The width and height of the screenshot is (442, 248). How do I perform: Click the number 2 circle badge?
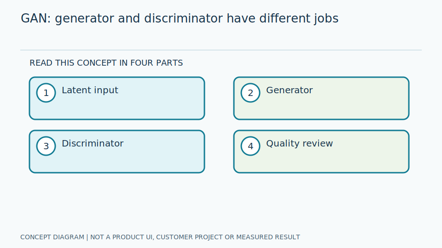(250, 93)
